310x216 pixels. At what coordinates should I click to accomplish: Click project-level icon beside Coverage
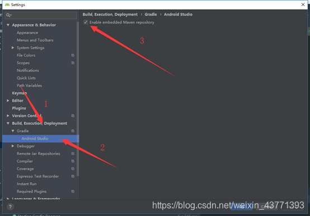(73, 169)
